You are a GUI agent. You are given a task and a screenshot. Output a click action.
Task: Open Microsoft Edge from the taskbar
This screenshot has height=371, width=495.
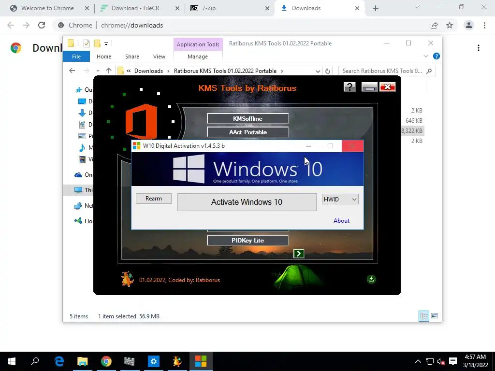pyautogui.click(x=59, y=361)
